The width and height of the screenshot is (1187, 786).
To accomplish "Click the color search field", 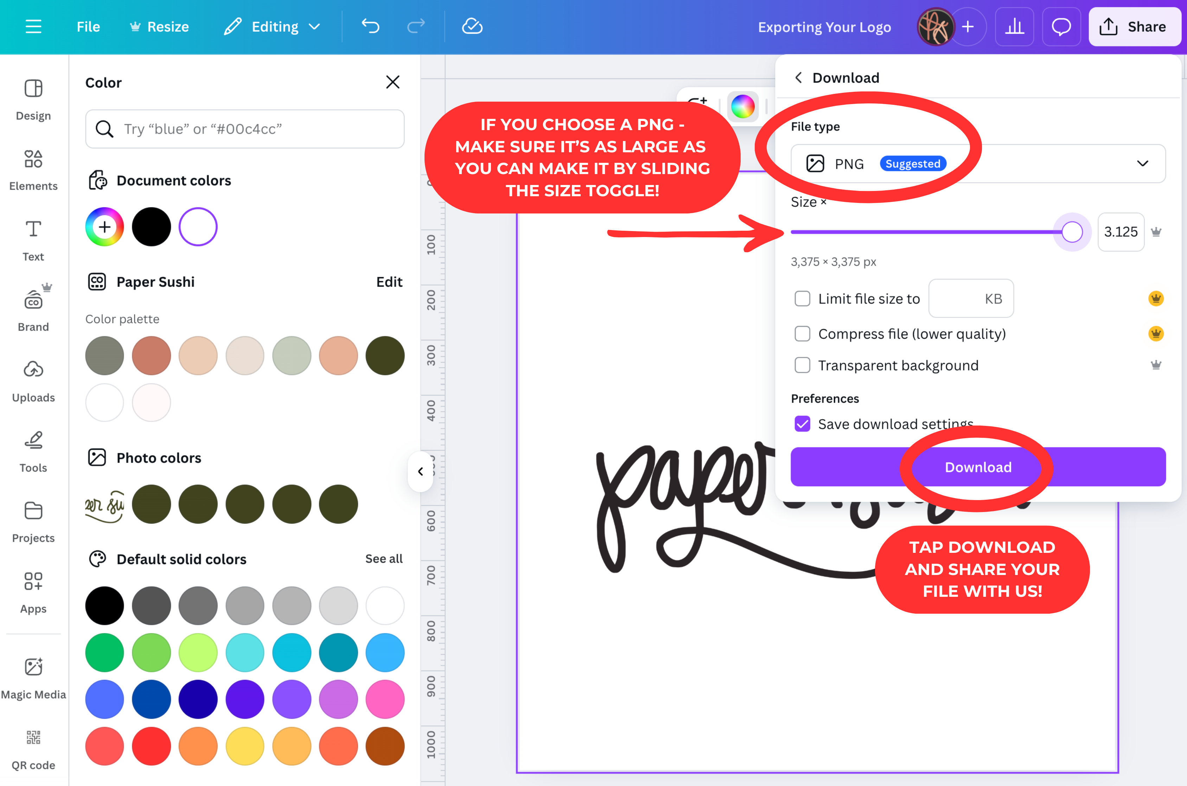I will [245, 129].
